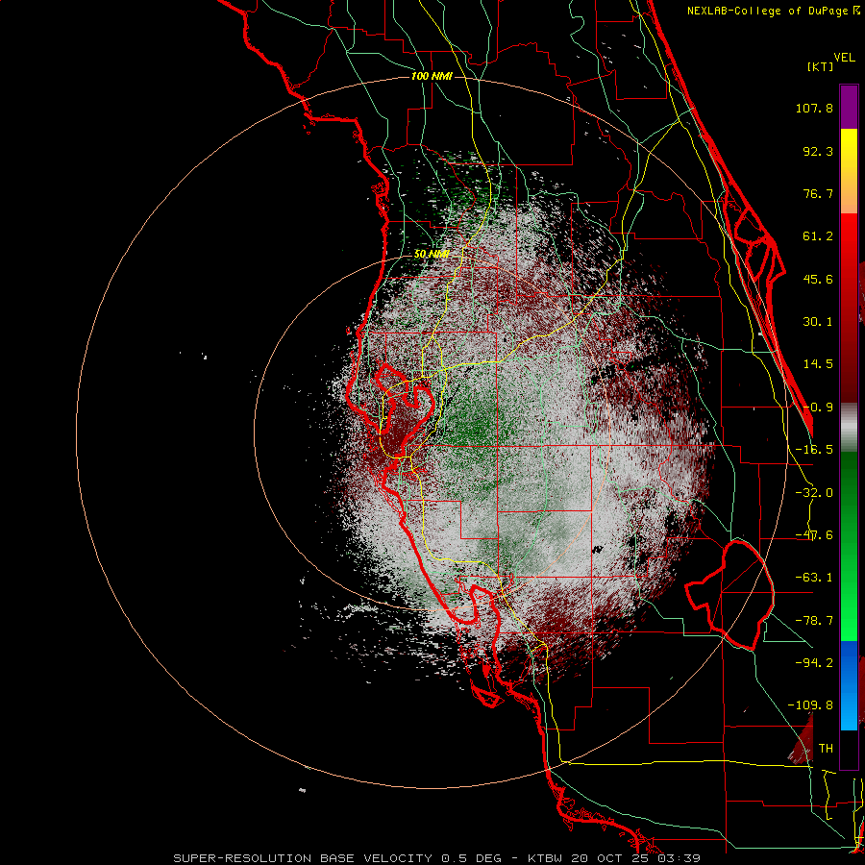The height and width of the screenshot is (865, 865).
Task: Click the 107.8 velocity scale value
Action: [x=814, y=108]
